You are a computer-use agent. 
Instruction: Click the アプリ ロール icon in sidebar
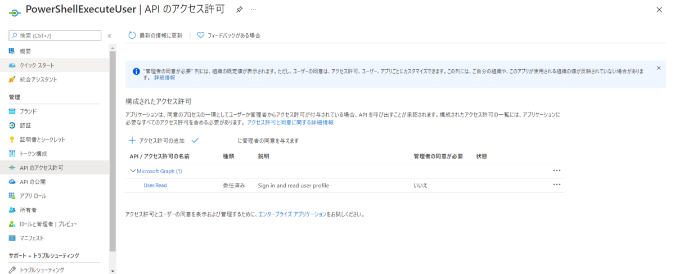(12, 196)
